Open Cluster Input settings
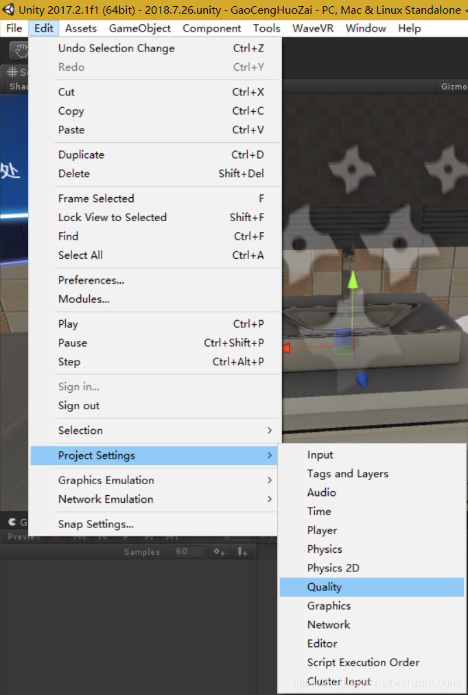This screenshot has height=695, width=468. coord(371,681)
